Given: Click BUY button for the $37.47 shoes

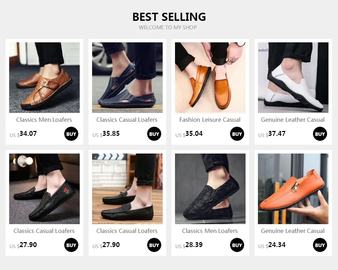Looking at the screenshot, I should point(320,134).
